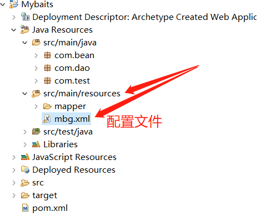The image size is (257, 217).
Task: Expand the mapper folder
Action: [x=36, y=106]
